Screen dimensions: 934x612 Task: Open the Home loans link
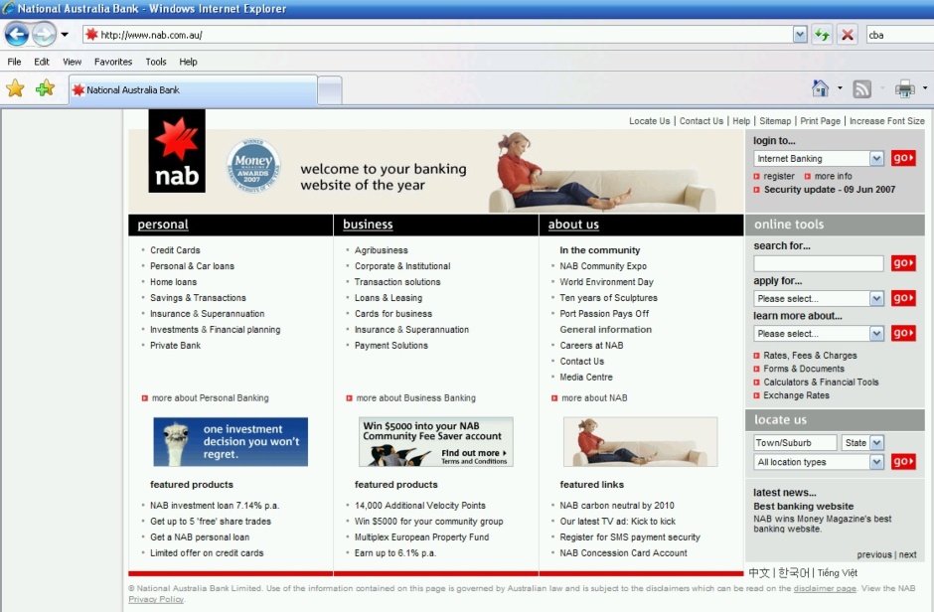[173, 281]
